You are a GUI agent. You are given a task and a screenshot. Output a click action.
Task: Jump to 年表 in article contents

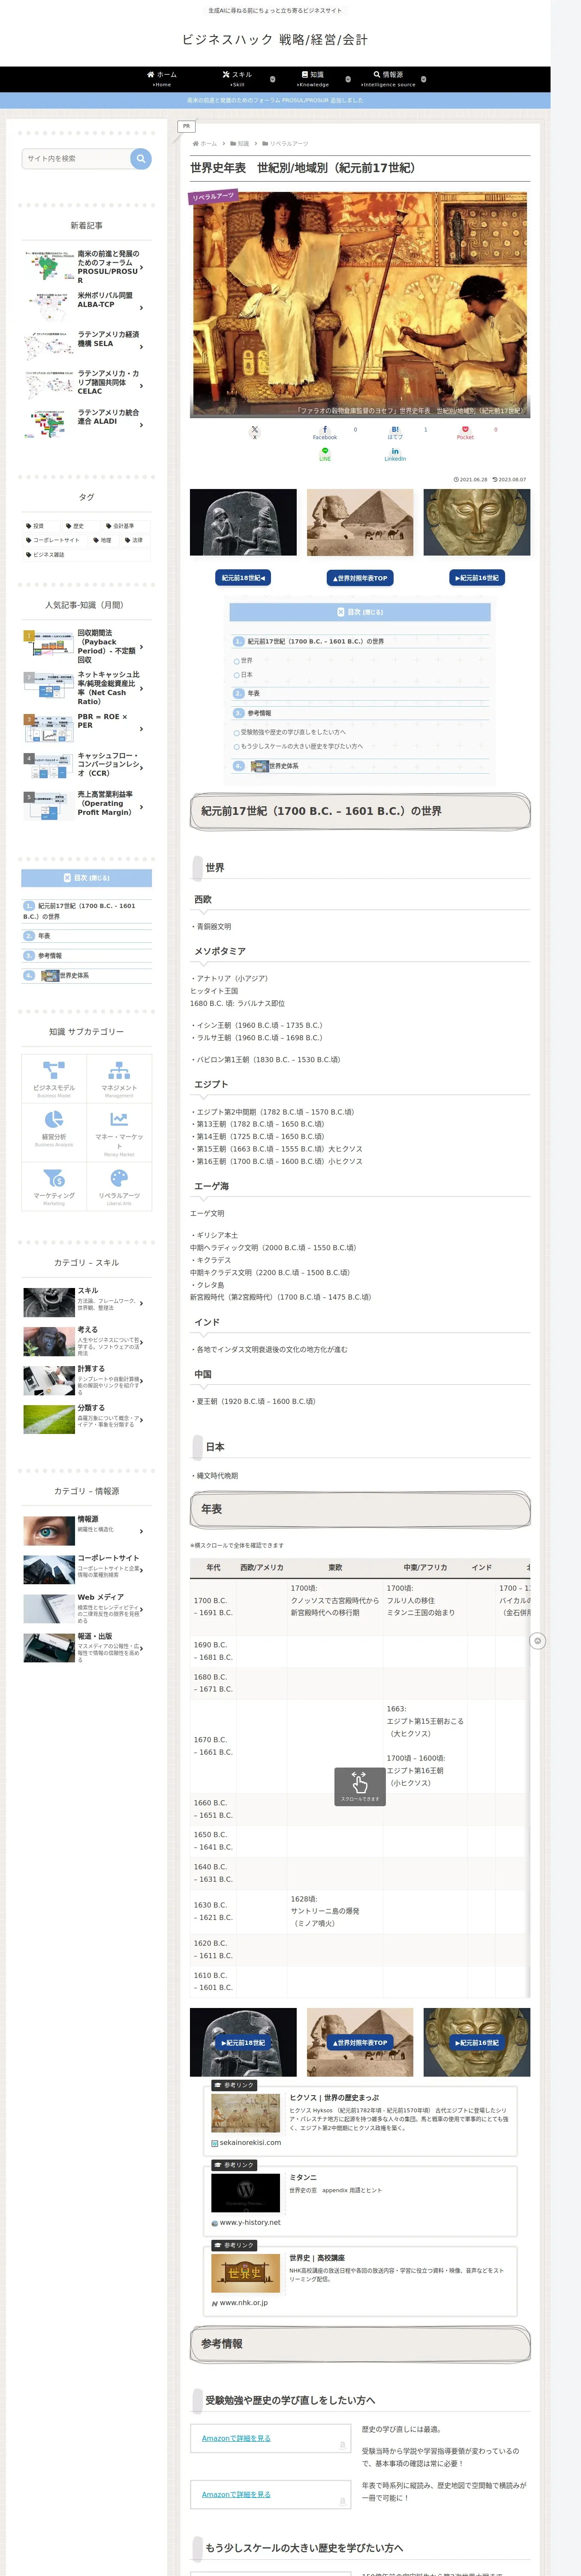253,693
